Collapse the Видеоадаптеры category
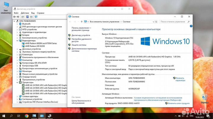The image size is (213, 119). [17, 41]
